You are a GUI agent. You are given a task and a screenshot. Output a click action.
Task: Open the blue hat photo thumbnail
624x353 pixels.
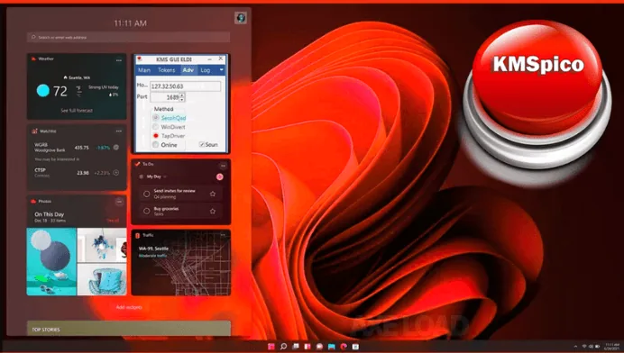[x=102, y=279]
